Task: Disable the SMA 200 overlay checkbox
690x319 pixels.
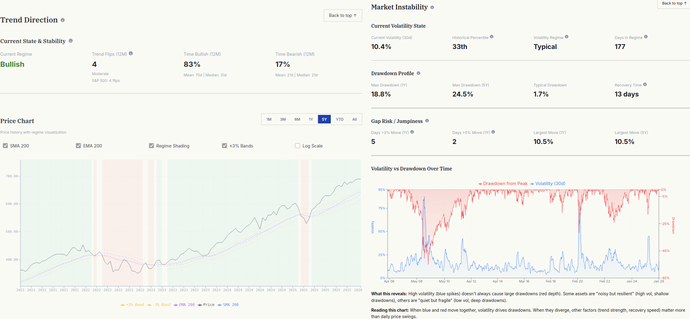Action: [x=5, y=145]
